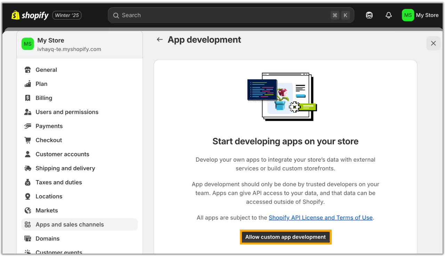The width and height of the screenshot is (445, 257).
Task: Open Shopify API License and Terms of Use link
Action: pos(321,218)
